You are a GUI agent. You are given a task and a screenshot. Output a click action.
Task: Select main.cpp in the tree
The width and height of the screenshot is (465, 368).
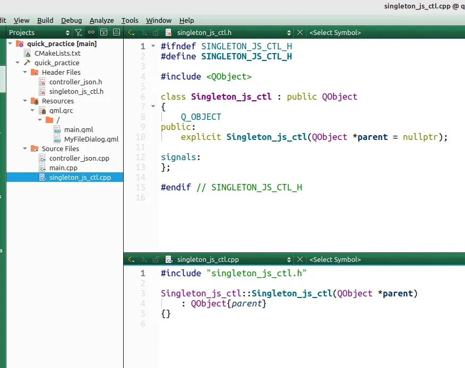click(63, 168)
